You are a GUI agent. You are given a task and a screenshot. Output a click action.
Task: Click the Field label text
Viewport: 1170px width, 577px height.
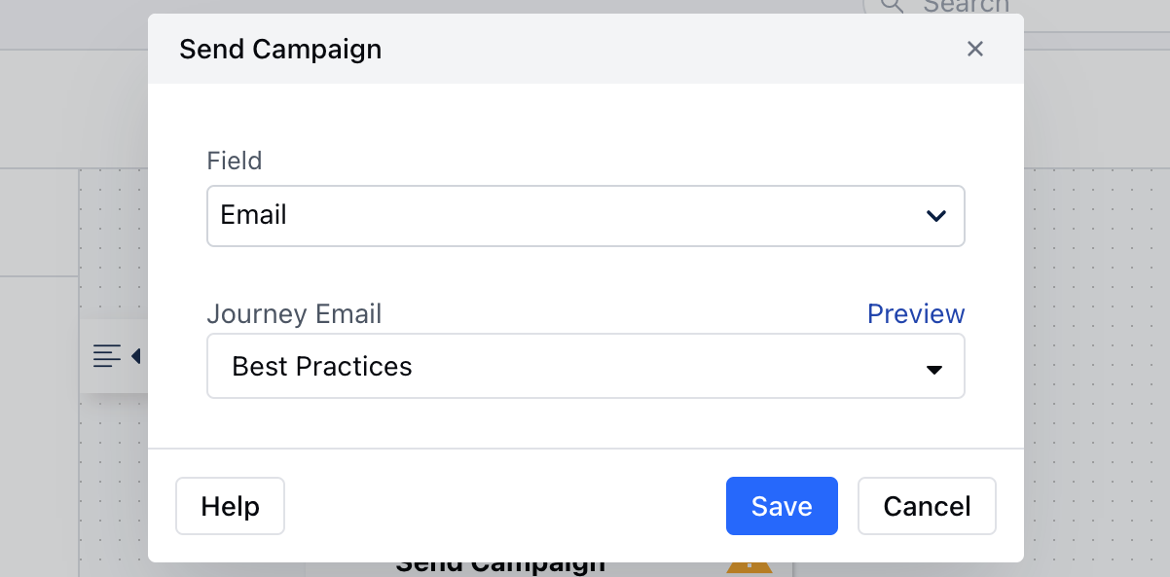(235, 161)
